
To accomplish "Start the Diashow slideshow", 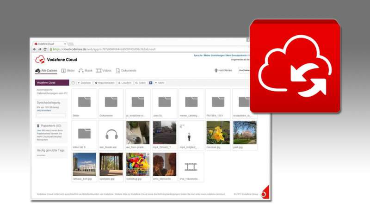I will click(85, 83).
